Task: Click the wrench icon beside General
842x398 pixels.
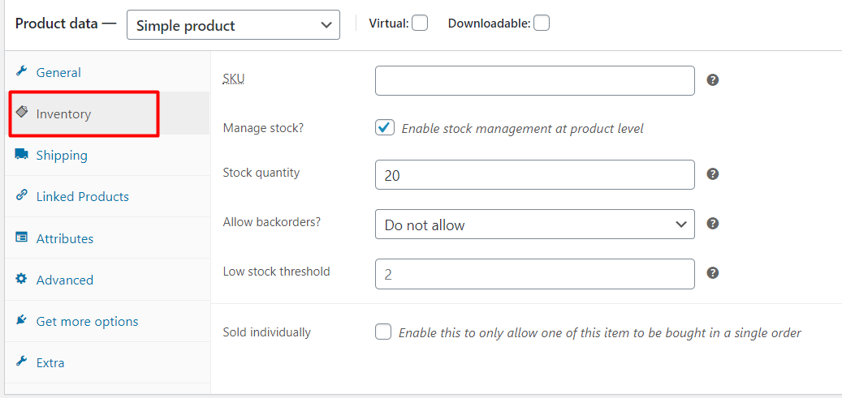Action: pyautogui.click(x=22, y=71)
